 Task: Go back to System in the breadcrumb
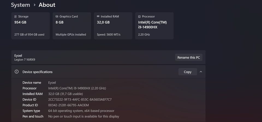(x=20, y=5)
